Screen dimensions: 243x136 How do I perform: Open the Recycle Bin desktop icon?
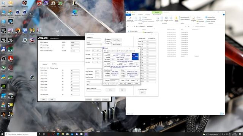point(3,3)
